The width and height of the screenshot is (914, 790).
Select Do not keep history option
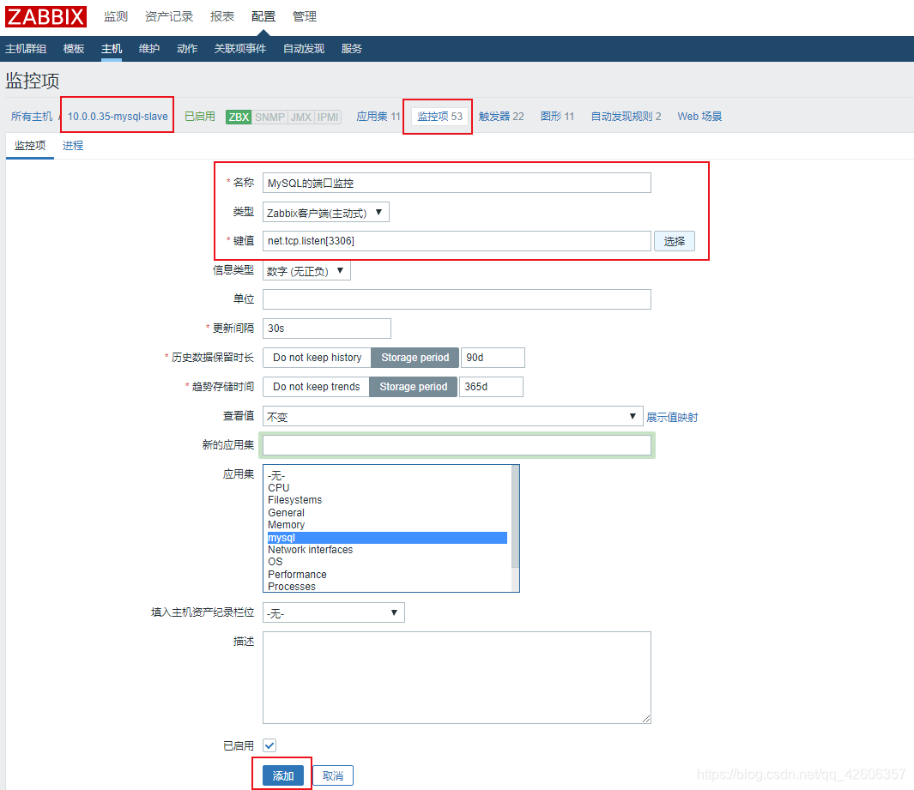click(x=317, y=358)
